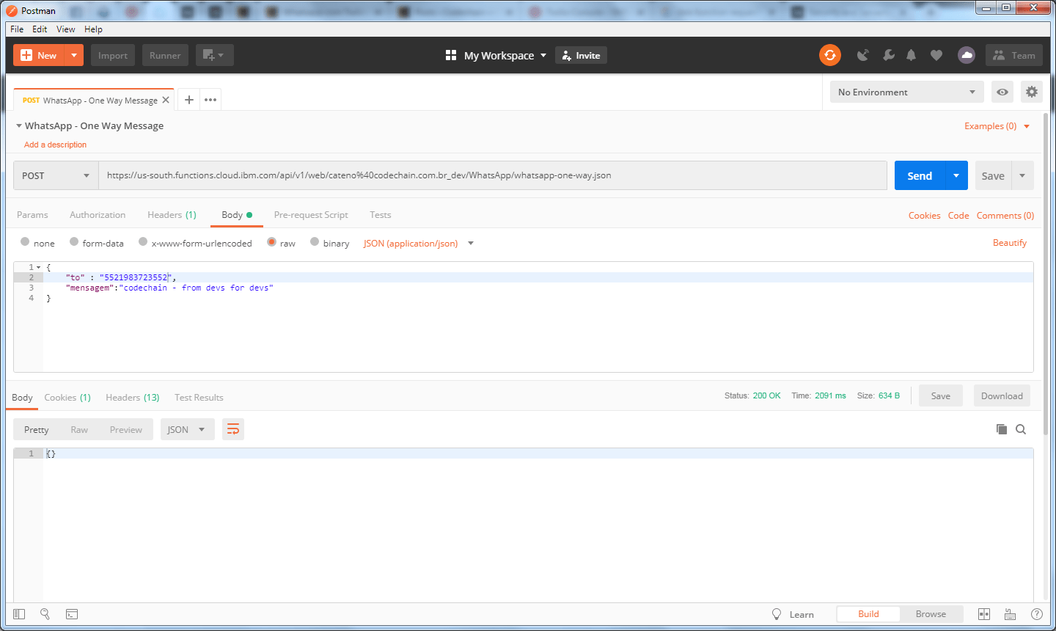Select the none body type radio
1056x631 pixels.
[25, 242]
